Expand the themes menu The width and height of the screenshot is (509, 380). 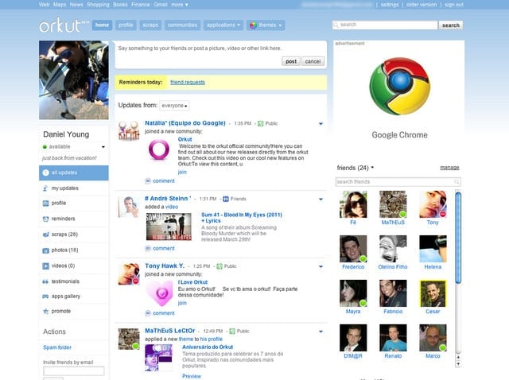pyautogui.click(x=266, y=25)
